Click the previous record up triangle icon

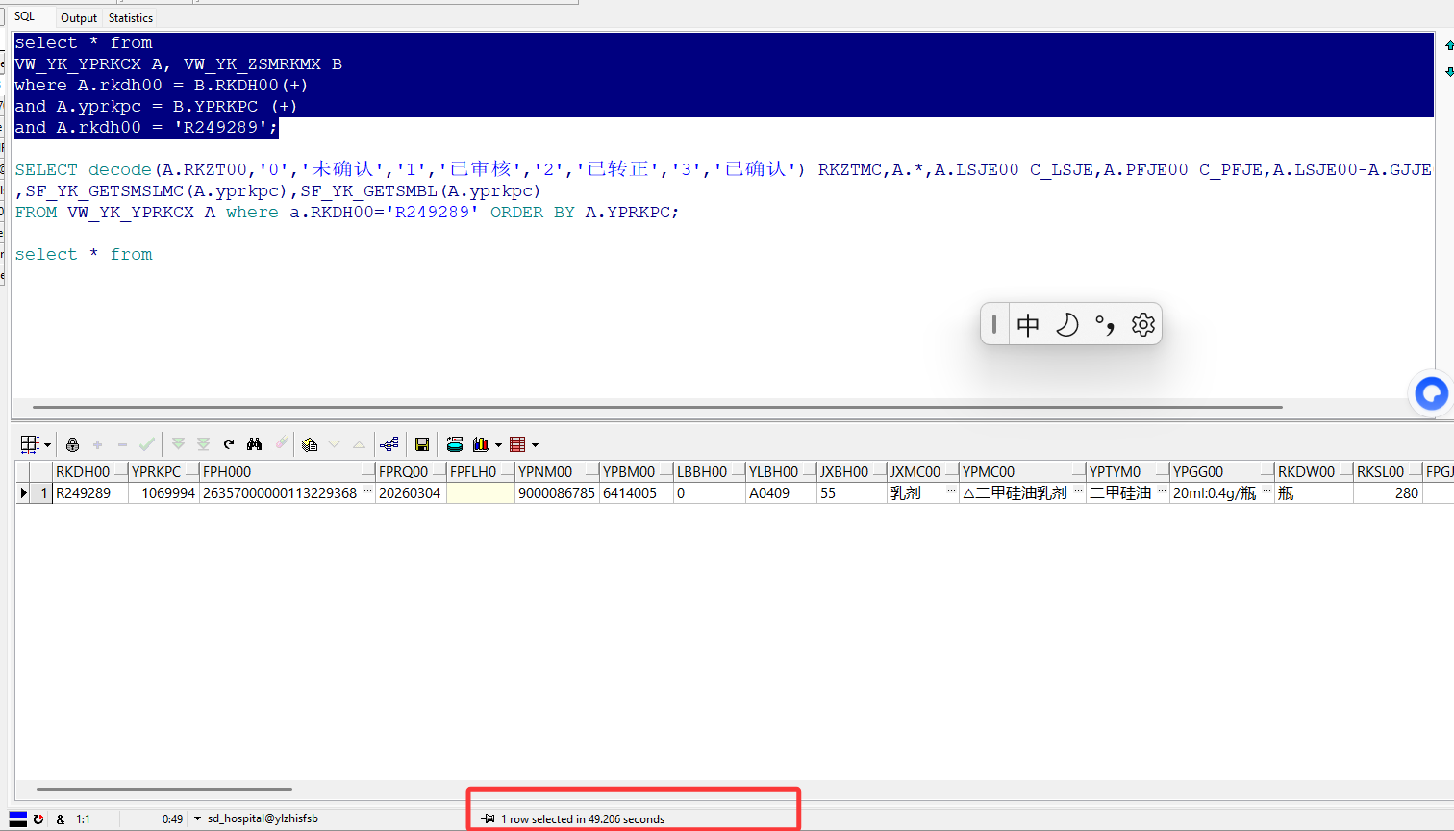359,444
